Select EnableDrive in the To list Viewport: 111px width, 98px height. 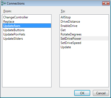pos(84,26)
